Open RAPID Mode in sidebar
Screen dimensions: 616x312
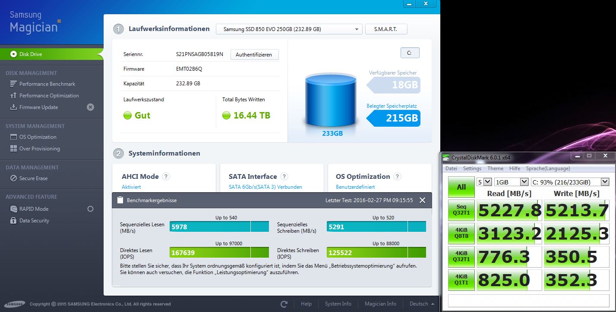tap(34, 209)
